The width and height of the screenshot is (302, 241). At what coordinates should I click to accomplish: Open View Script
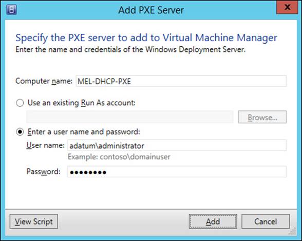click(34, 221)
